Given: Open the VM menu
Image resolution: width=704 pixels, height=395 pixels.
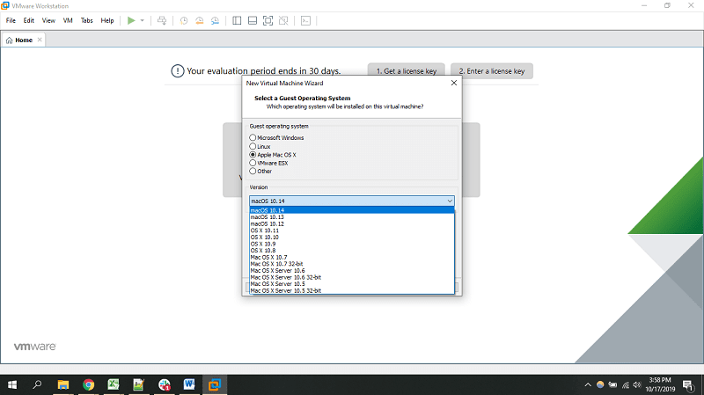Looking at the screenshot, I should 68,20.
